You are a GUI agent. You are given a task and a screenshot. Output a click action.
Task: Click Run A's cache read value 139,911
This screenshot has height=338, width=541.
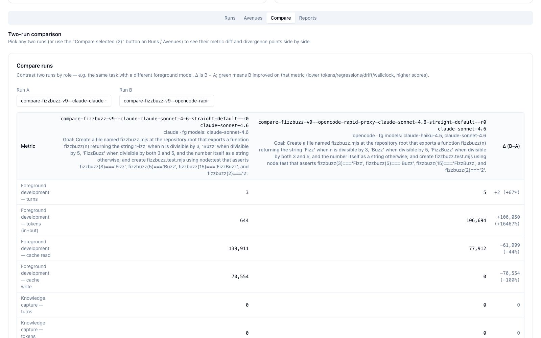tap(239, 248)
